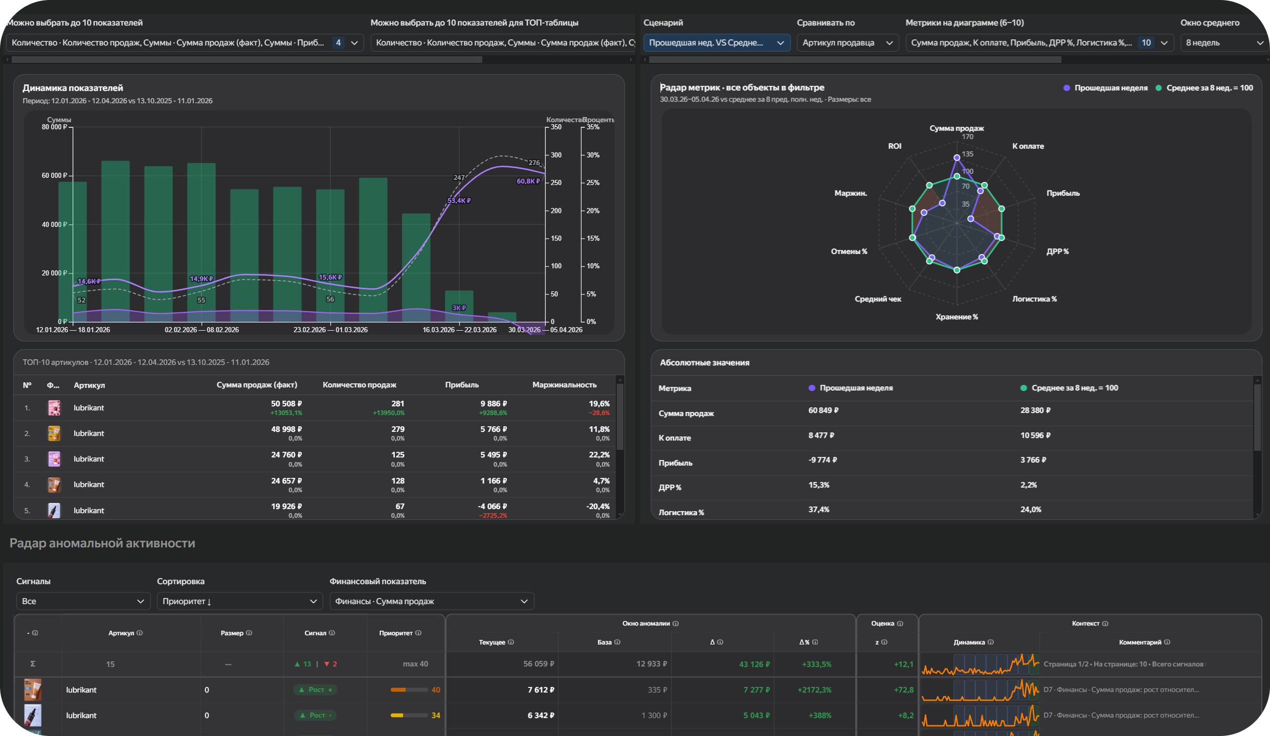The height and width of the screenshot is (736, 1270).
Task: Click info icon beside Текущее column
Action: pos(511,642)
